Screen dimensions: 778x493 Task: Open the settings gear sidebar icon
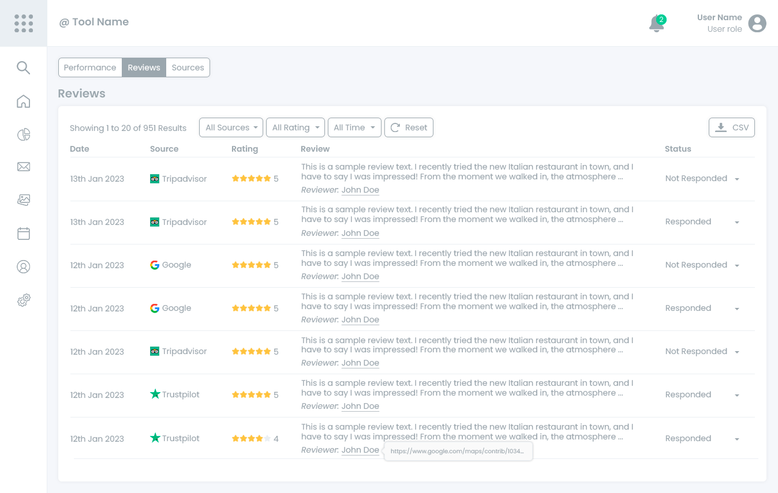coord(23,300)
